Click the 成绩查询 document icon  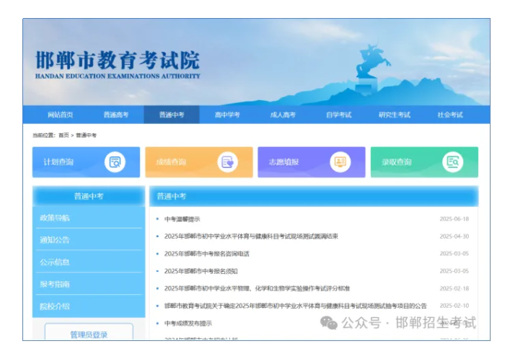tap(228, 162)
